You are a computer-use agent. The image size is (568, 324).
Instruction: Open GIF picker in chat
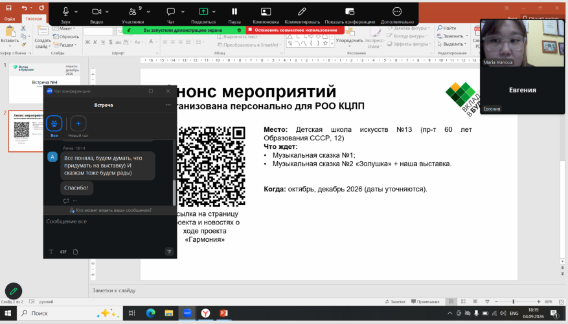pos(63,252)
